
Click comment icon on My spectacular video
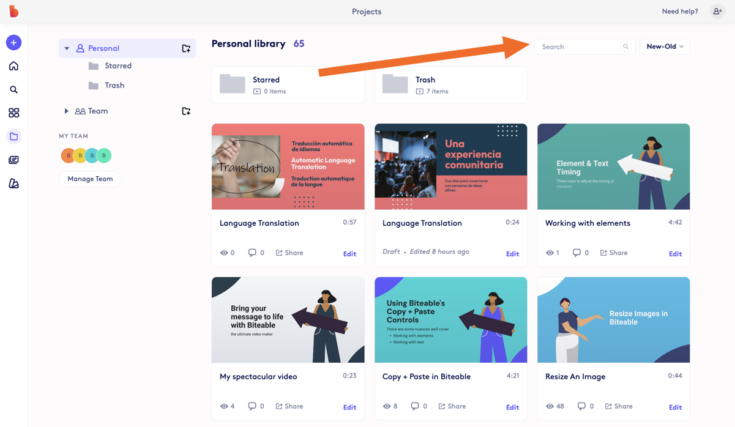click(252, 406)
